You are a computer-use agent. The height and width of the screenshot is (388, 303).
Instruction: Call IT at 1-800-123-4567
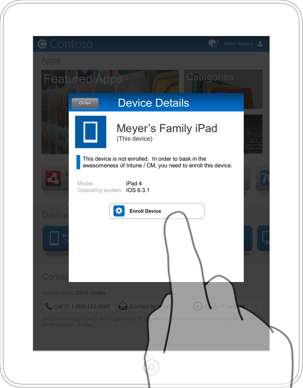click(79, 306)
